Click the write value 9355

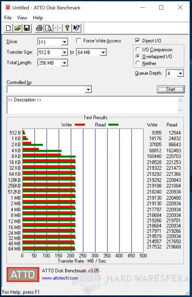(157, 133)
